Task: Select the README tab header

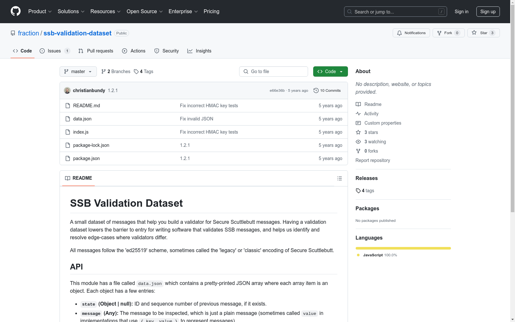Action: [x=79, y=178]
